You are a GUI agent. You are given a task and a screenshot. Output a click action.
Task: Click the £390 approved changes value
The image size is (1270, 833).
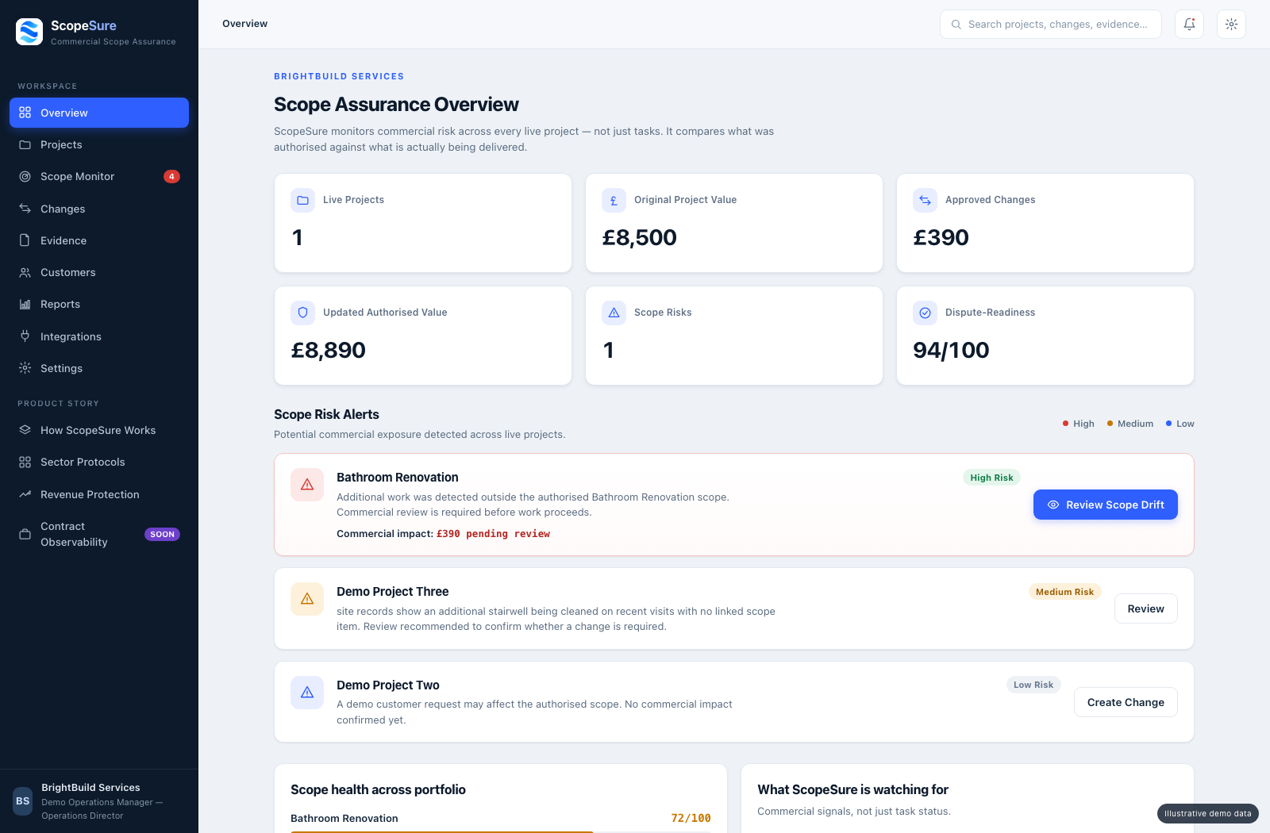coord(941,238)
